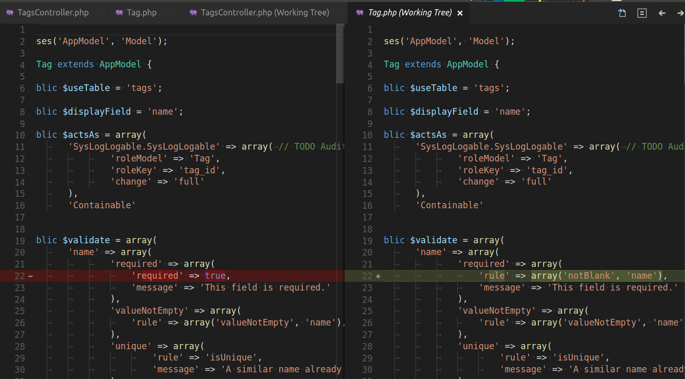The image size is (685, 379).
Task: Click PHP icon on the Tag.php tab
Action: [x=119, y=13]
